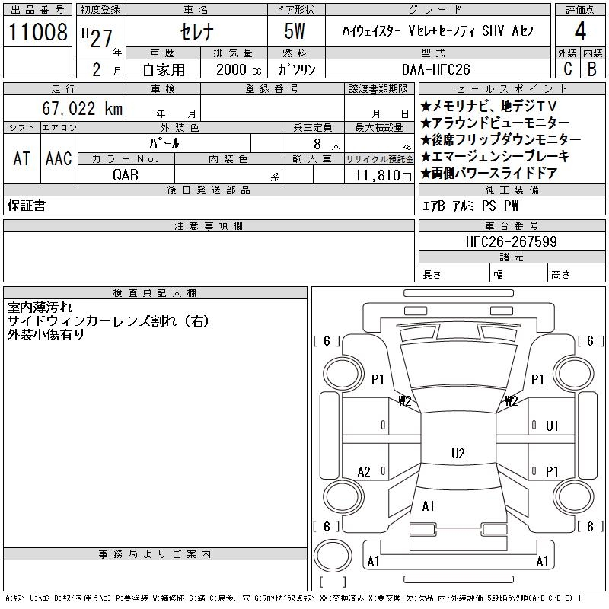Click the A2 mark on the diagram

pyautogui.click(x=364, y=472)
